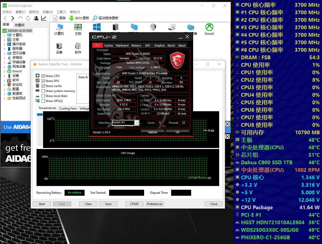The width and height of the screenshot is (322, 244).
Task: Switch to CPU-Z Bench tab
Action: [171, 45]
